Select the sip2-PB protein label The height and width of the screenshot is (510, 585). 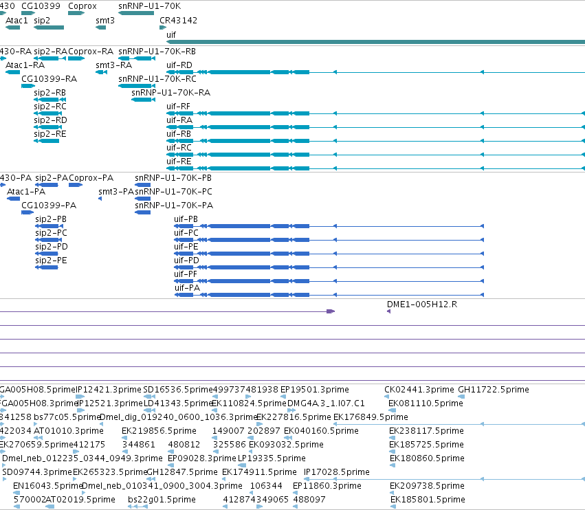[x=51, y=219]
